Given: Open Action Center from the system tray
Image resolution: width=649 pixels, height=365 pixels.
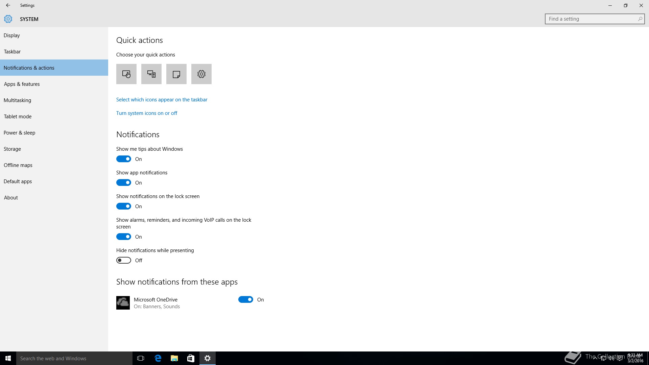Looking at the screenshot, I should coord(620,358).
